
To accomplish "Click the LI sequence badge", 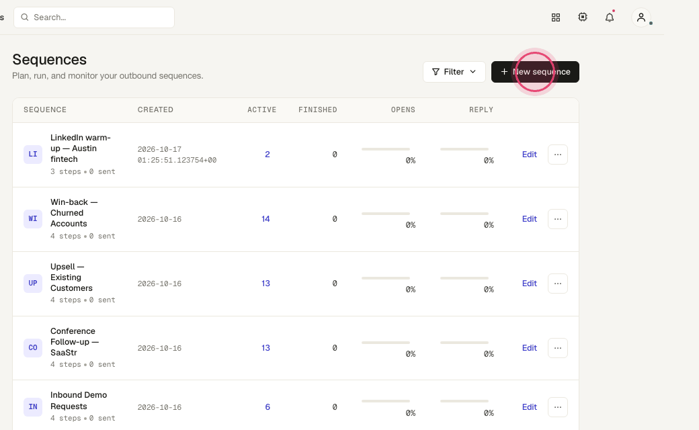I will tap(33, 154).
